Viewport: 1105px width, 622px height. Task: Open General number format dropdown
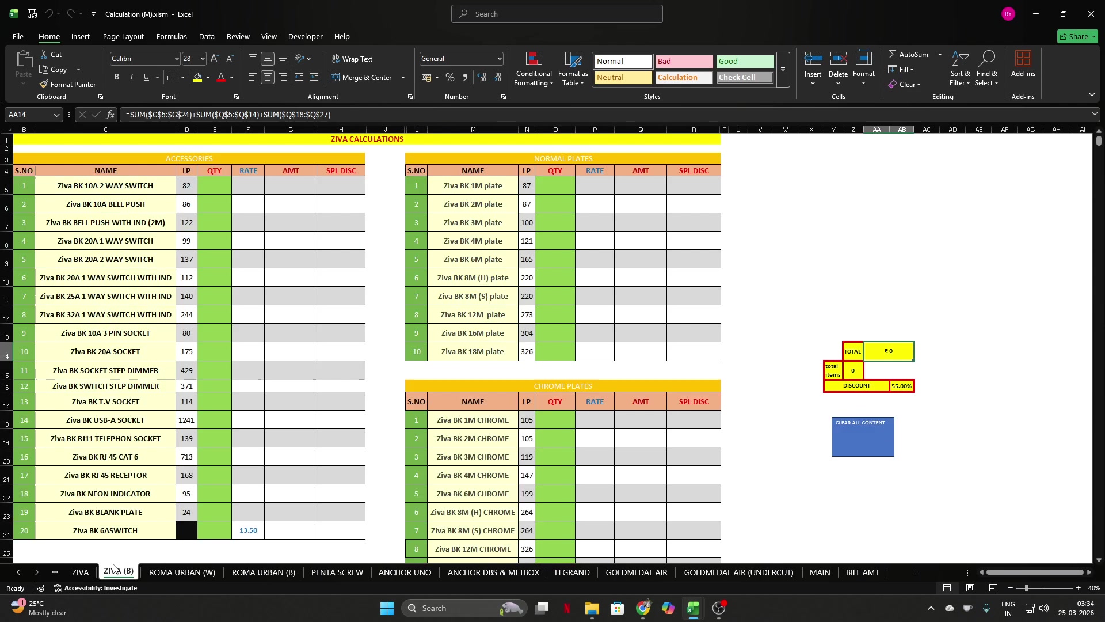tap(499, 59)
